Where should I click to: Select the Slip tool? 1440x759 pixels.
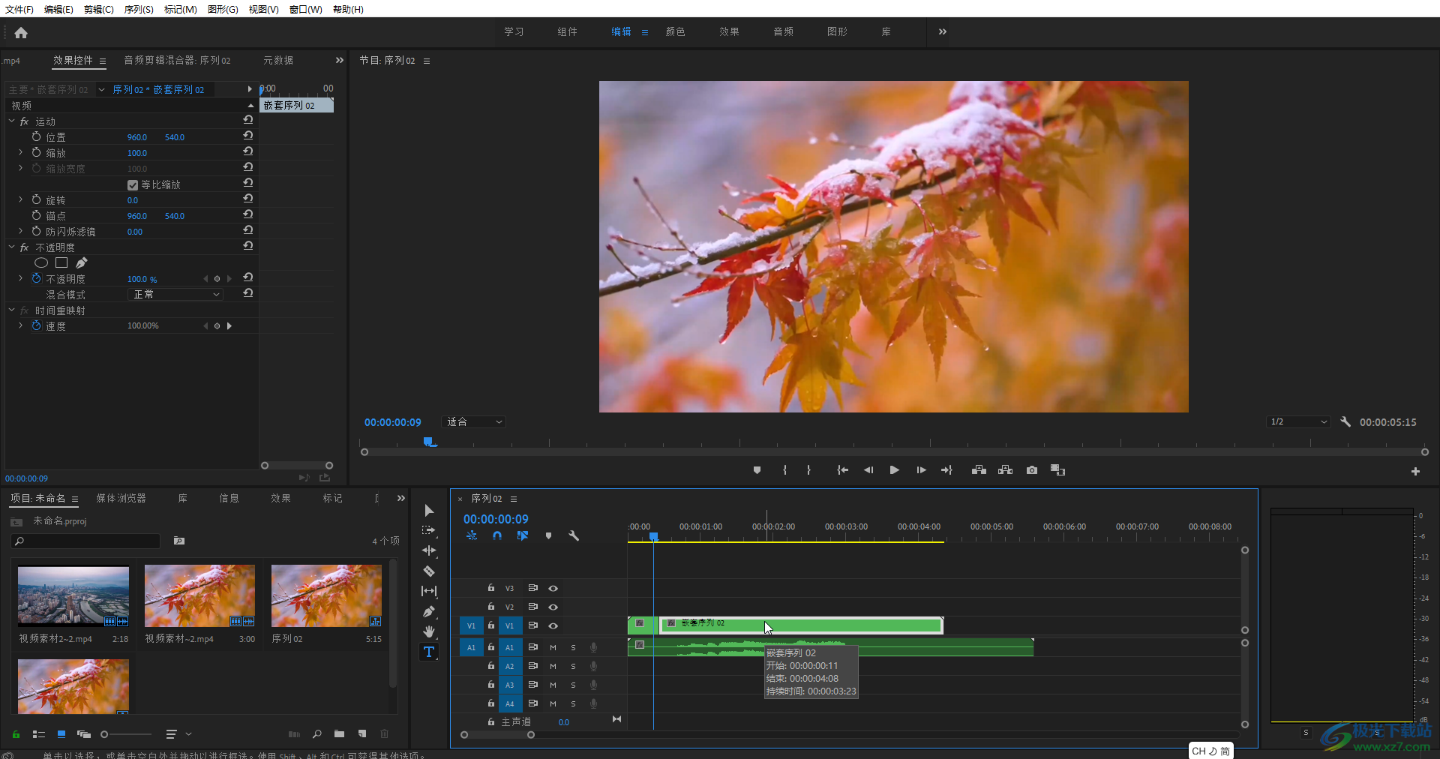(x=429, y=591)
